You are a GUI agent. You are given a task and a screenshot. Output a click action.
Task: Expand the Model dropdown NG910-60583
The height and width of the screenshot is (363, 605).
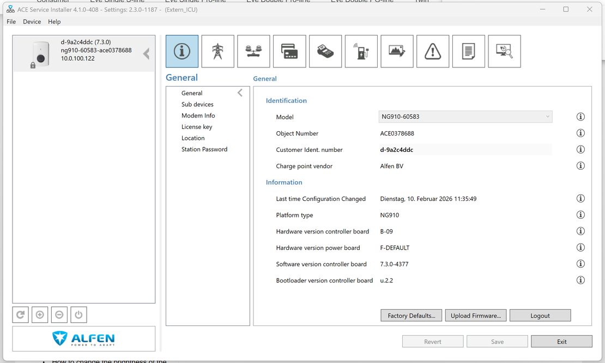465,116
